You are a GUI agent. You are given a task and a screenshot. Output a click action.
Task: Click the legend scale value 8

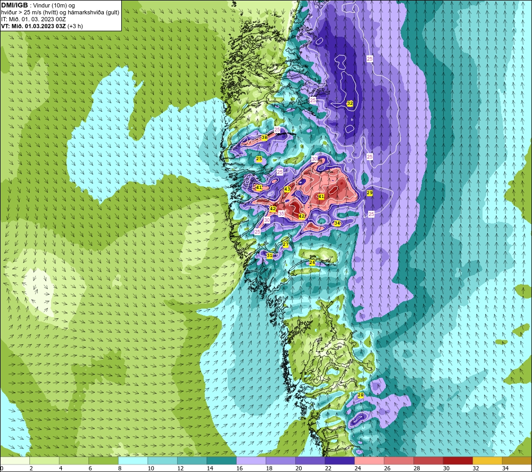pyautogui.click(x=120, y=468)
